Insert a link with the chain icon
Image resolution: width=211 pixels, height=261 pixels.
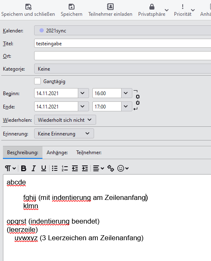tap(111, 168)
